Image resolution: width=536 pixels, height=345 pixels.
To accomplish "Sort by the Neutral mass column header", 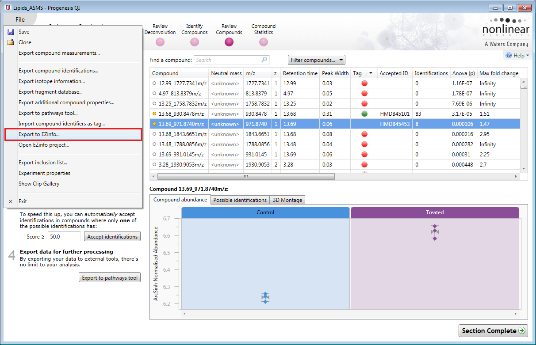I will [x=226, y=73].
